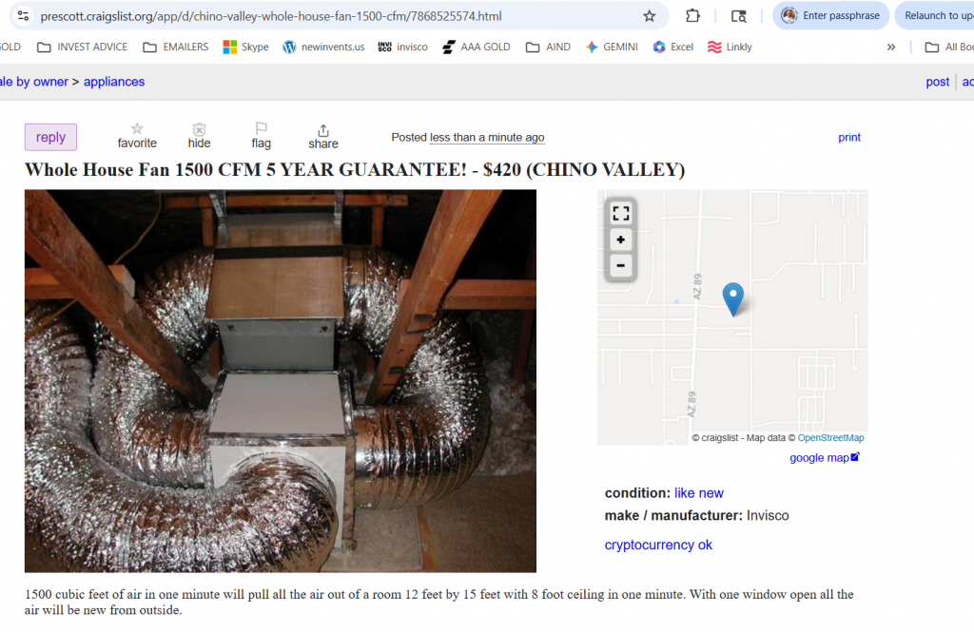Flag this Craigslist posting
This screenshot has height=632, width=974.
[261, 136]
